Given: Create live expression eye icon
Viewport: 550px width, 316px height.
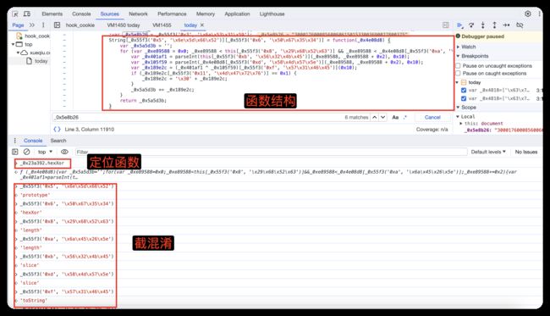Looking at the screenshot, I should [x=64, y=152].
